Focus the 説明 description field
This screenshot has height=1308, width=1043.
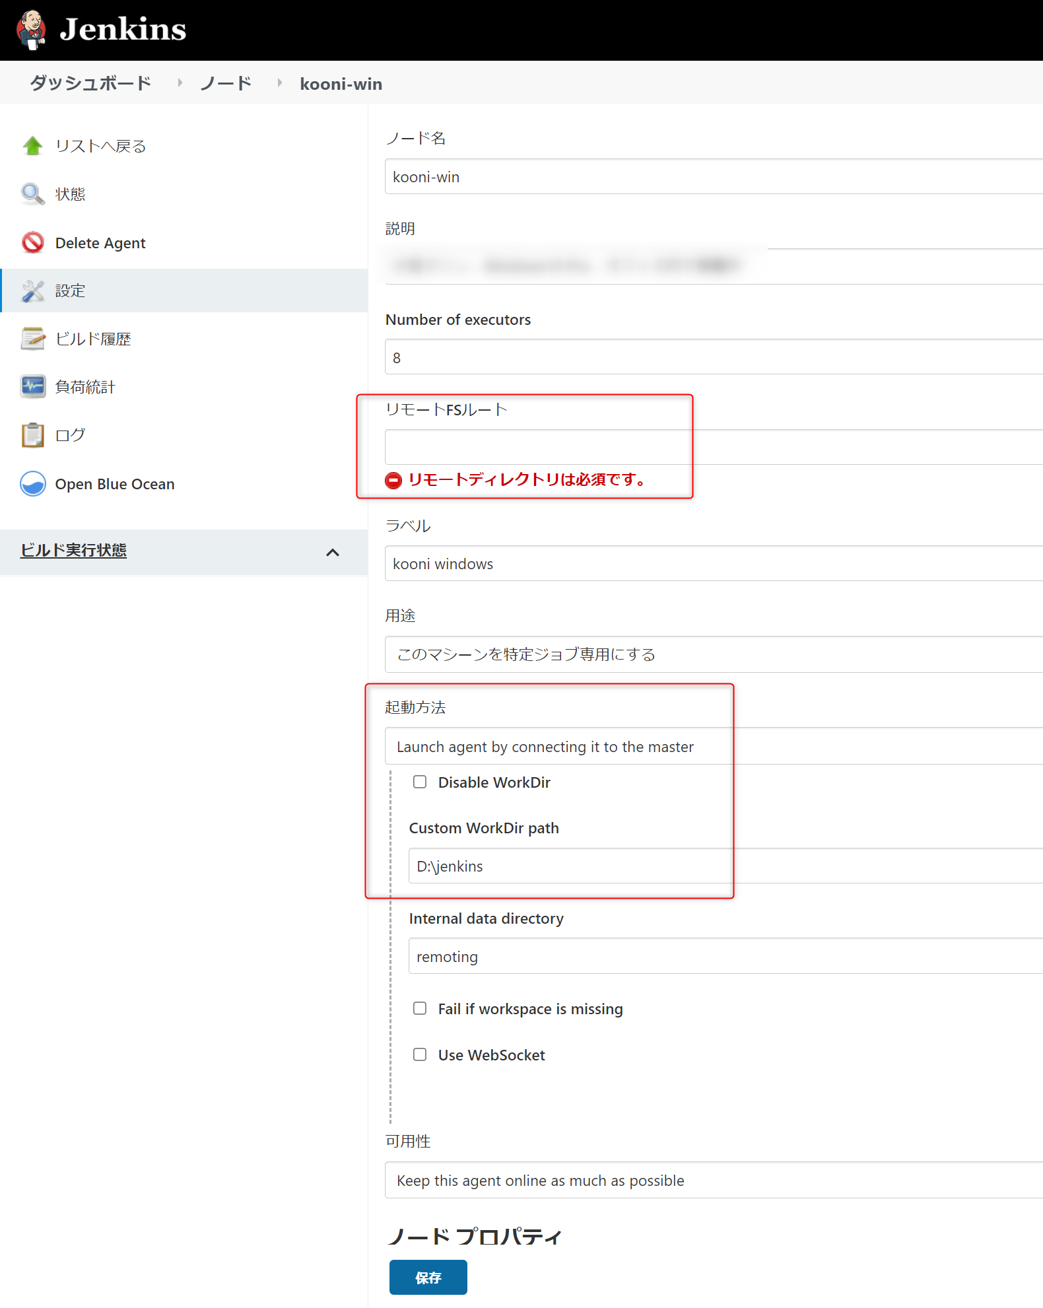[714, 266]
